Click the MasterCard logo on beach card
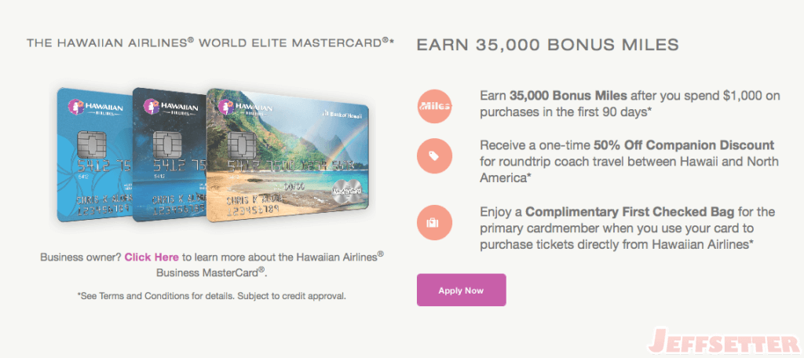The height and width of the screenshot is (358, 804). (346, 188)
